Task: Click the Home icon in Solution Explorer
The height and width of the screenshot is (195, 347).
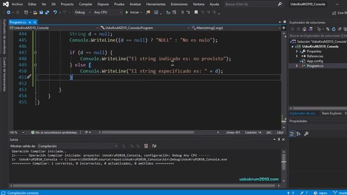Action: [305, 29]
